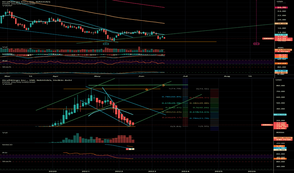Select Fibonacci level 0.618(49.98)
Viewport: 294px width, 173px height.
click(172, 103)
